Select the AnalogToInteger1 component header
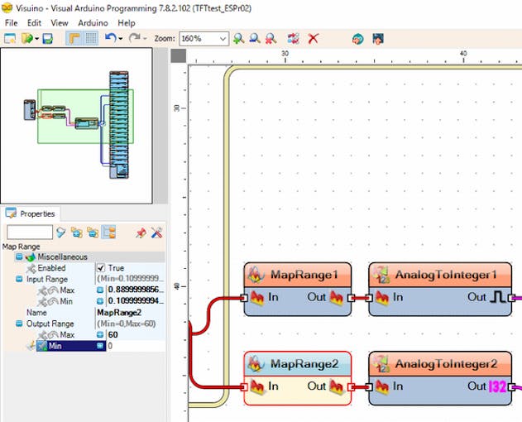Viewport: 522px width, 422px height. coord(440,275)
